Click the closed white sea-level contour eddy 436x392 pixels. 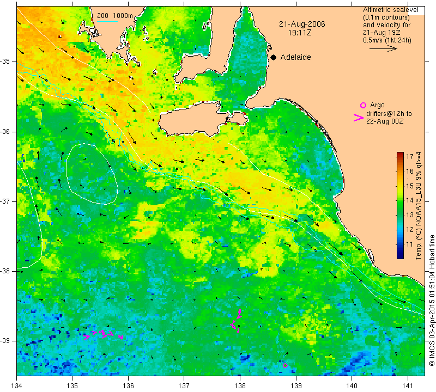[x=92, y=174]
